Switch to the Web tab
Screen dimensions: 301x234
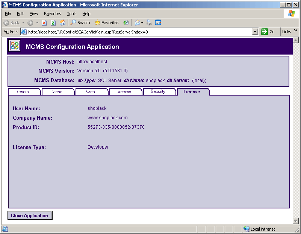92,92
